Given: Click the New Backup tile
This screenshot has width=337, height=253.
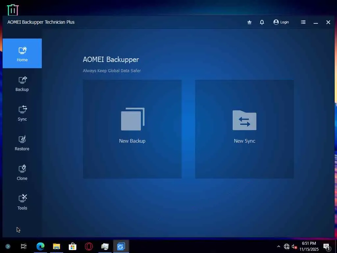Looking at the screenshot, I should [132, 129].
